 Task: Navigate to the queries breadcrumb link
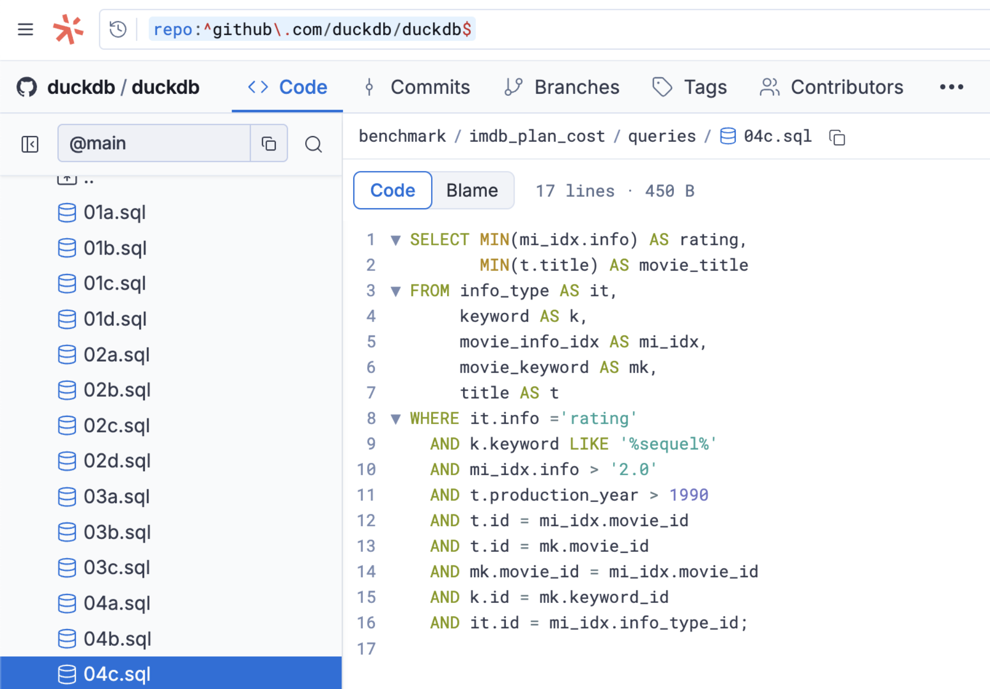[x=662, y=137]
